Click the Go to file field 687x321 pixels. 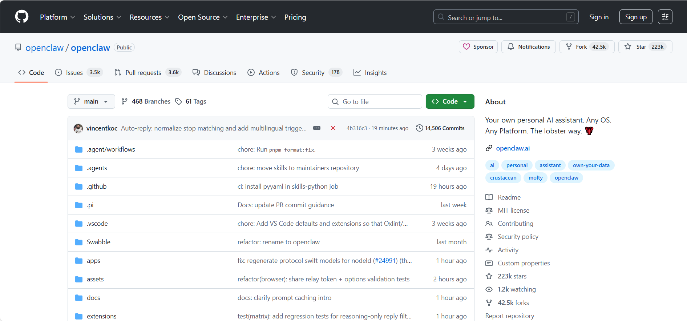click(x=375, y=101)
